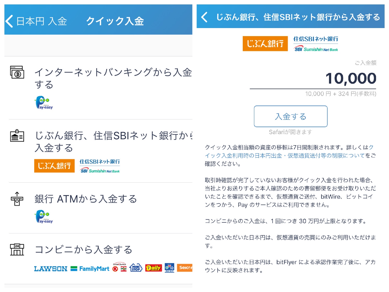Tap the Pay-easy logo under 銀行 ATM
Image resolution: width=389 pixels, height=292 pixels.
pyautogui.click(x=44, y=217)
